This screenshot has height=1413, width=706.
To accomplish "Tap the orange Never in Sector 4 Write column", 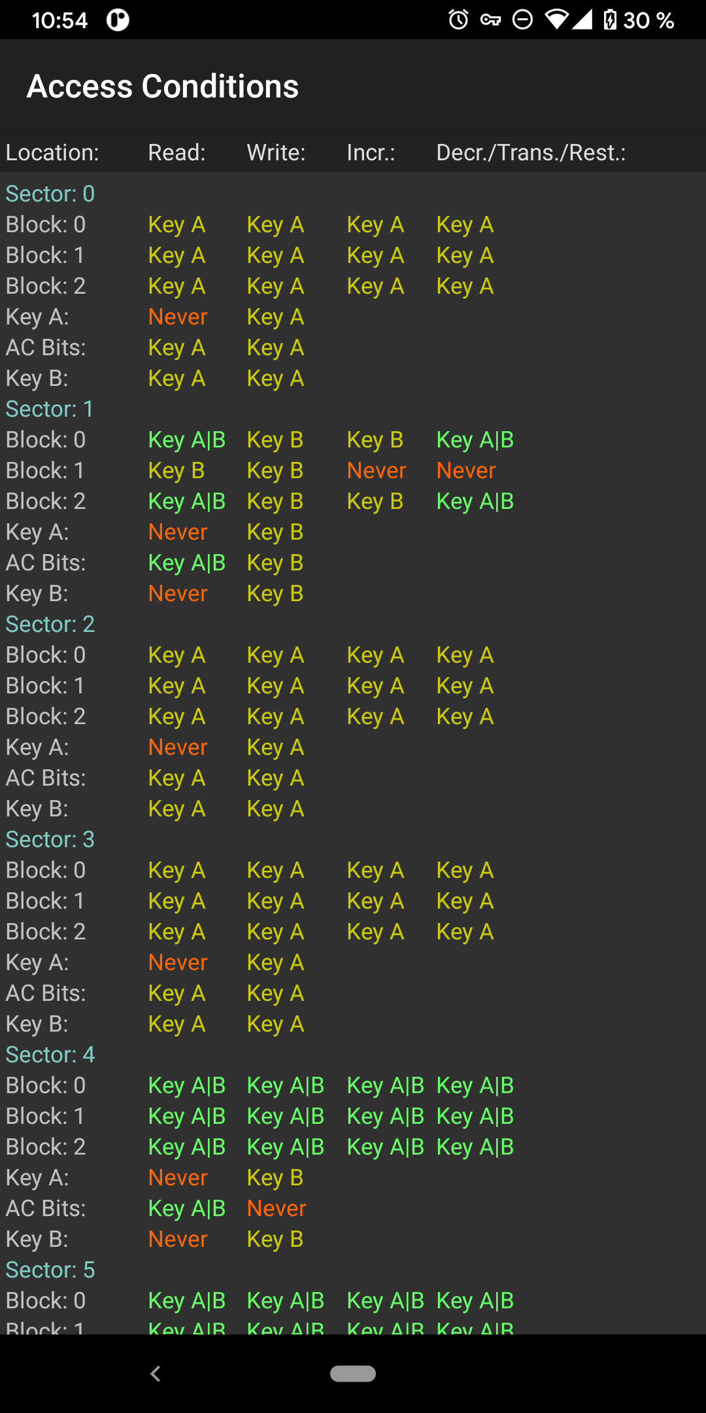I will (x=277, y=1208).
